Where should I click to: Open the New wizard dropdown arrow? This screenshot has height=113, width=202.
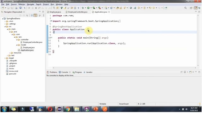pos(6,8)
